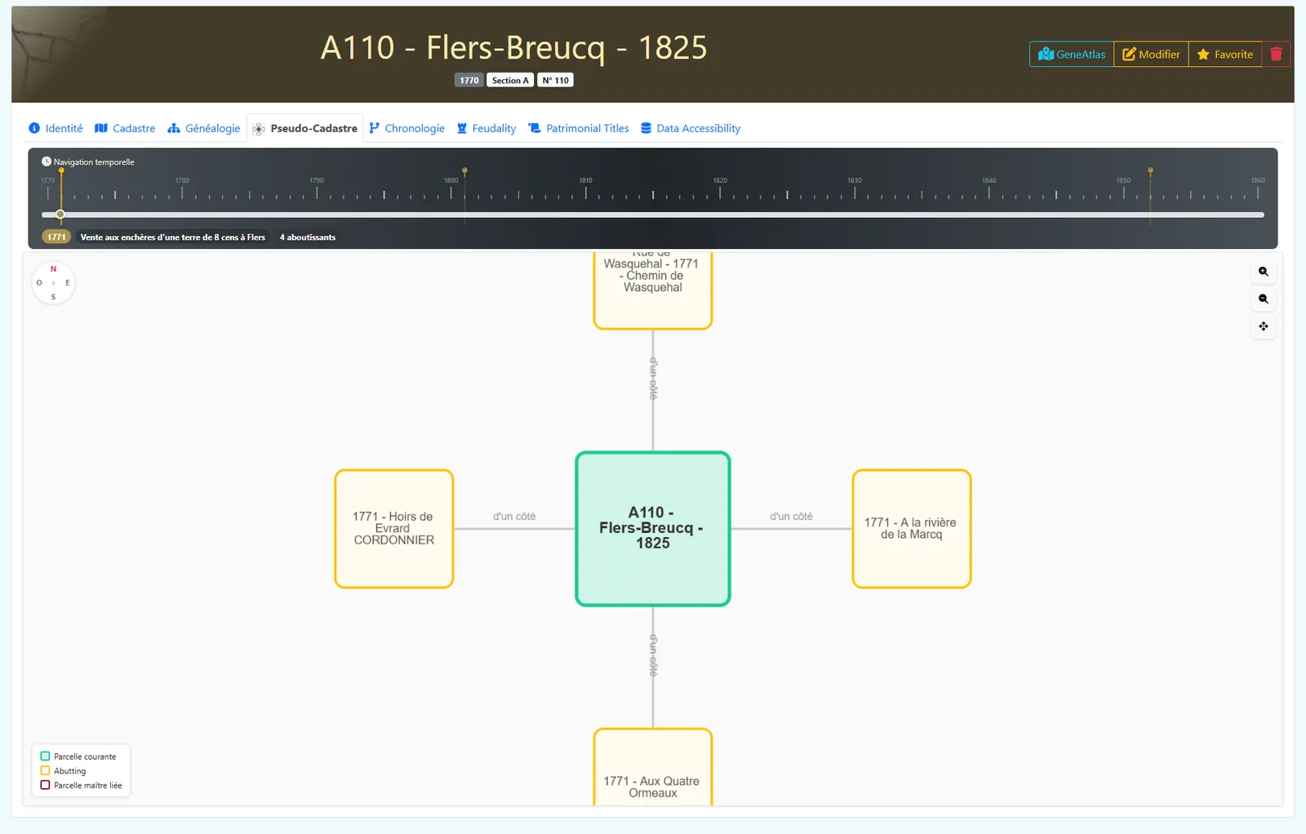The height and width of the screenshot is (834, 1306).
Task: Switch to the Identité tab
Action: point(56,128)
